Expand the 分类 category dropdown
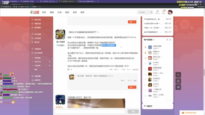Screen dimensions: 205x115 click(x=60, y=12)
